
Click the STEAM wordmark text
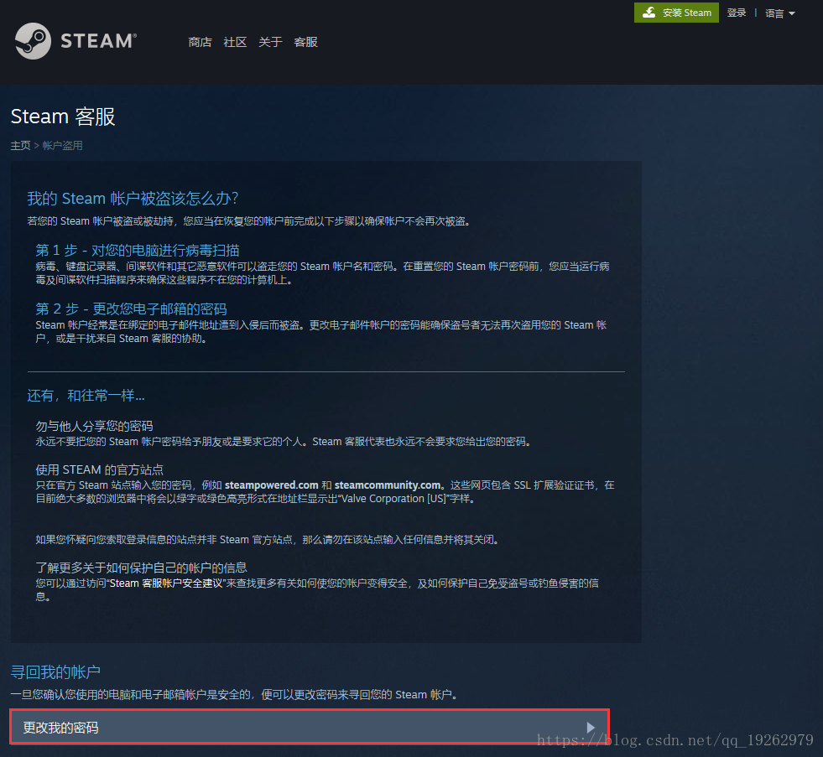click(x=99, y=41)
